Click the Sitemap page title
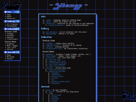The height and width of the screenshot is (102, 136). point(69,6)
